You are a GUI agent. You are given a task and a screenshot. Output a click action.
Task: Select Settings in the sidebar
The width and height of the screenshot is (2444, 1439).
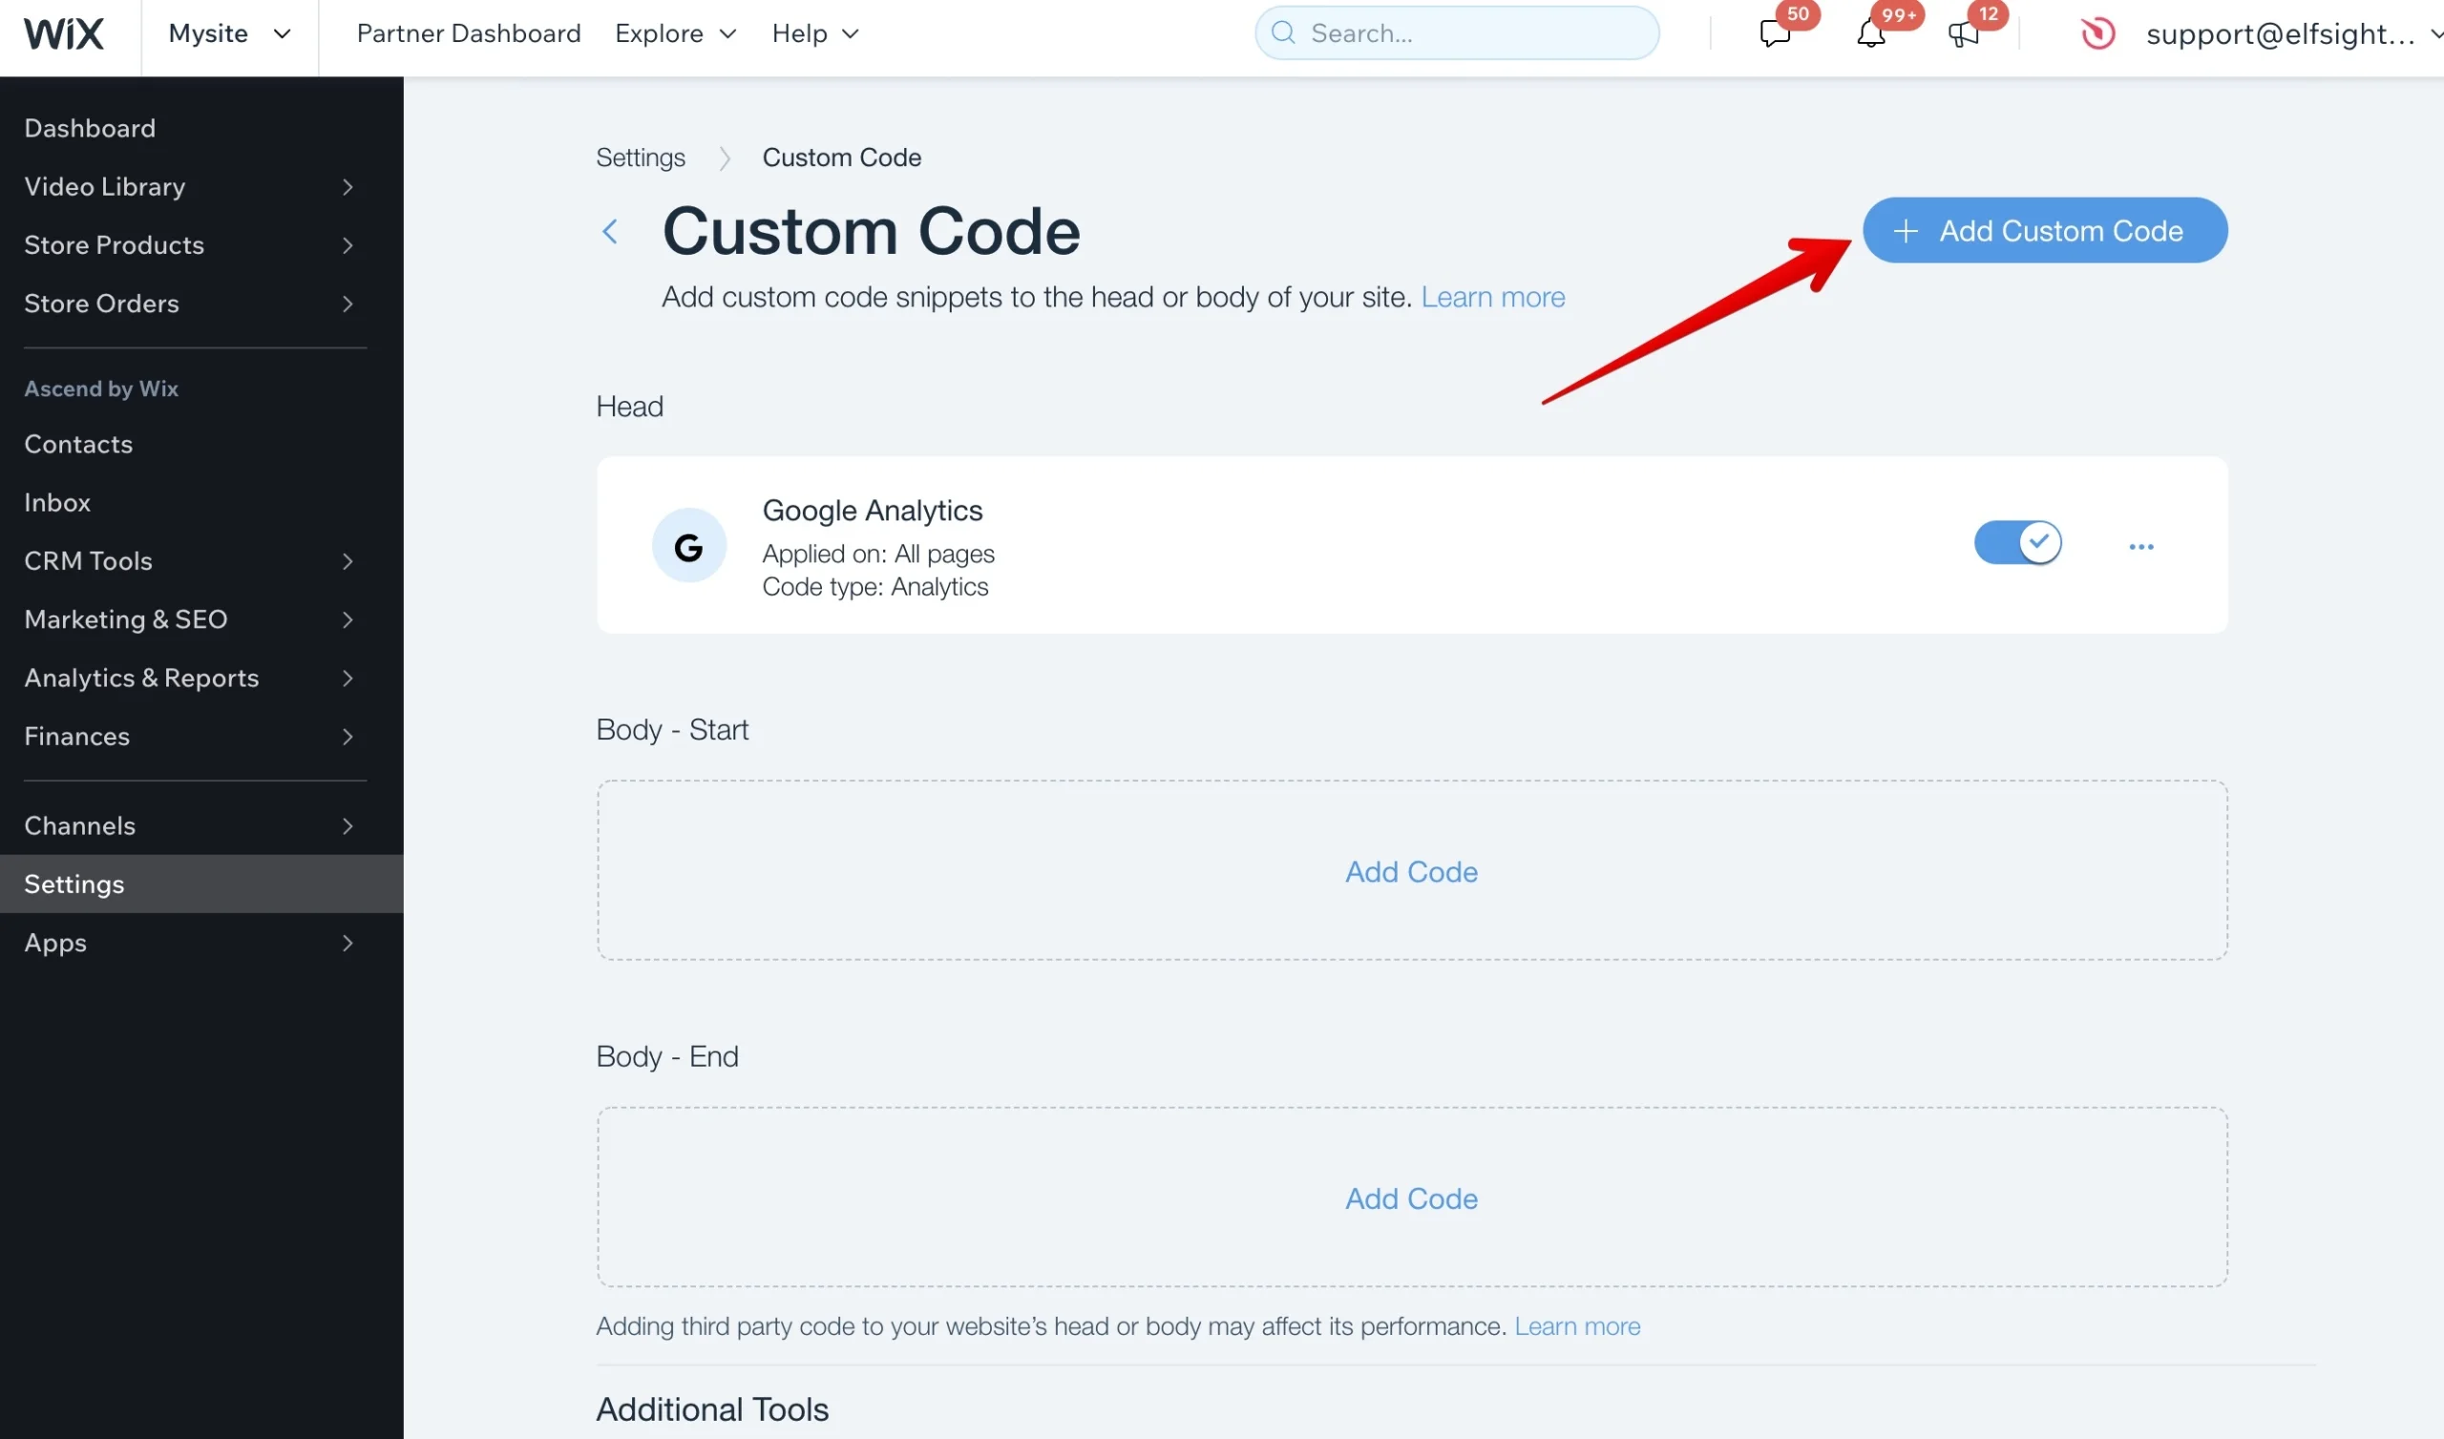click(200, 885)
